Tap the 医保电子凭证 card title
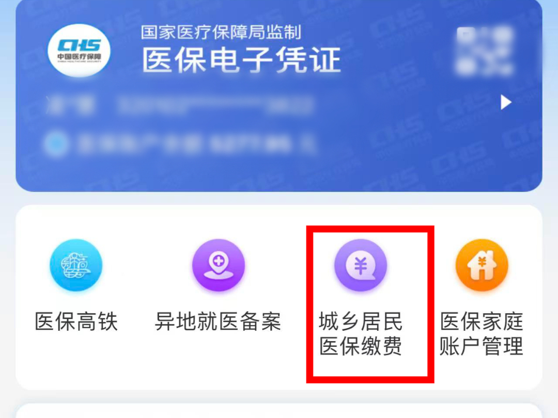This screenshot has width=558, height=418. (x=242, y=61)
